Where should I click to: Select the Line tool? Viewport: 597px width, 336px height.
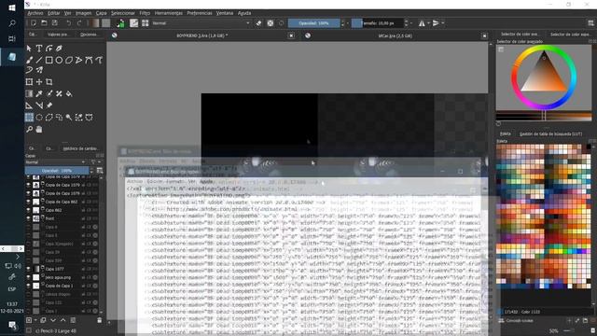click(x=39, y=60)
